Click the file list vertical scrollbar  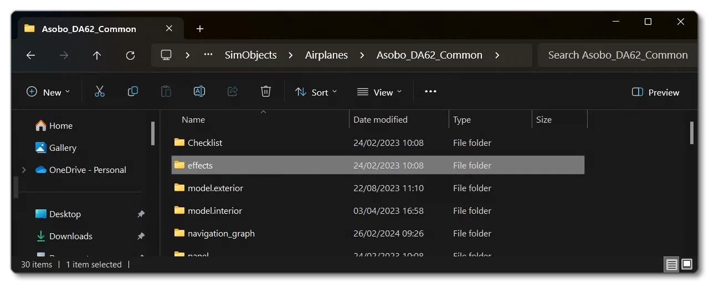pos(691,133)
